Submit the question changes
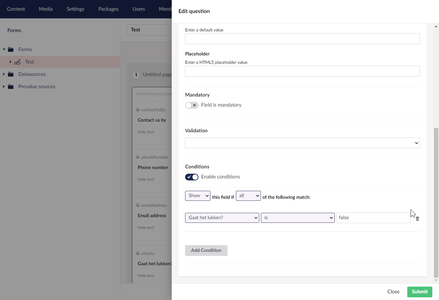Viewport: 439px width, 300px height. pos(419,292)
